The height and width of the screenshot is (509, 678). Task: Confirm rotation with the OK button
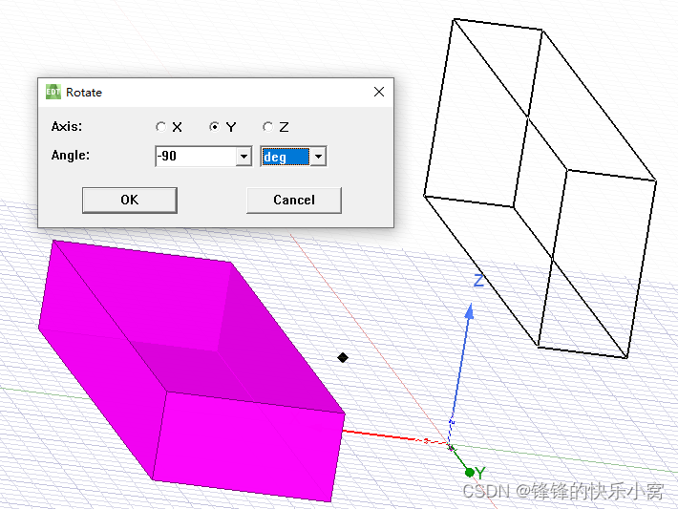point(130,201)
